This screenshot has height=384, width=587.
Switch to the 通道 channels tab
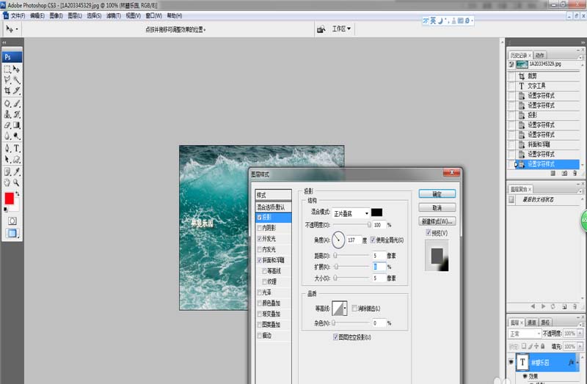click(531, 322)
